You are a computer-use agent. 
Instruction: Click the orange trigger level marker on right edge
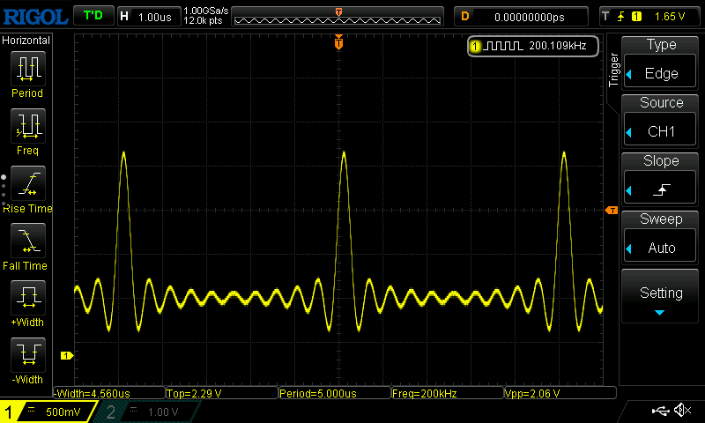pyautogui.click(x=612, y=210)
